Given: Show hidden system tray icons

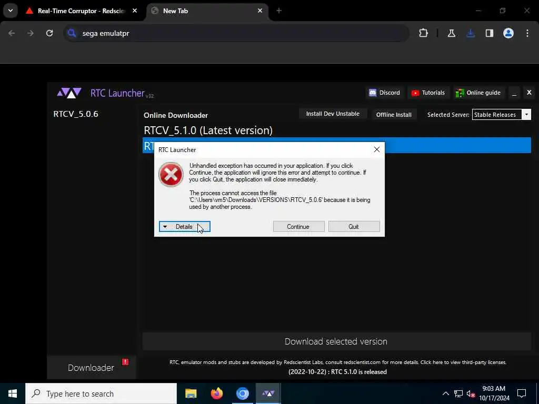Looking at the screenshot, I should click(445, 393).
